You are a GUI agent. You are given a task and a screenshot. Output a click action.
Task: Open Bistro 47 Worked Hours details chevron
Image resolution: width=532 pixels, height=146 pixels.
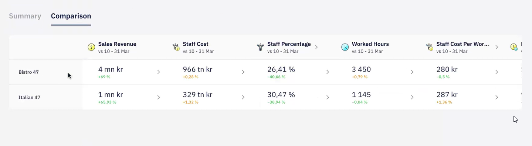[x=412, y=72]
